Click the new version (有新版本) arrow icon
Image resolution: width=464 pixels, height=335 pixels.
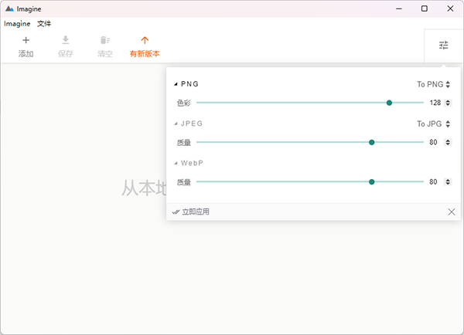click(145, 40)
